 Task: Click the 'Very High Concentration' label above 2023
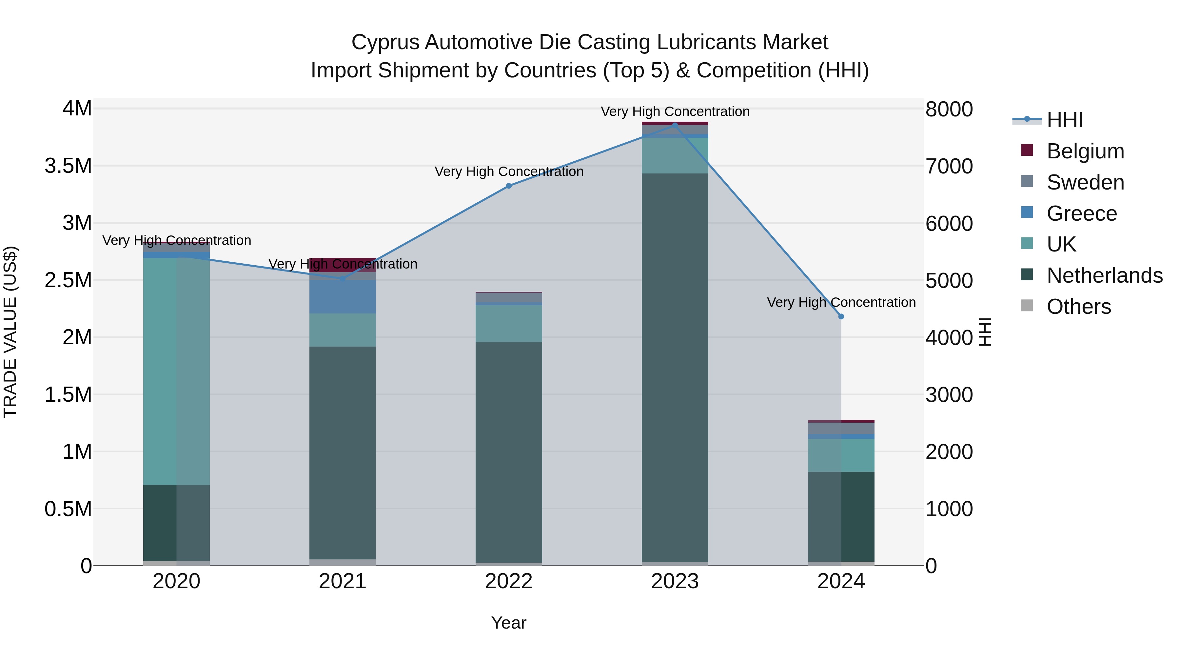point(675,112)
